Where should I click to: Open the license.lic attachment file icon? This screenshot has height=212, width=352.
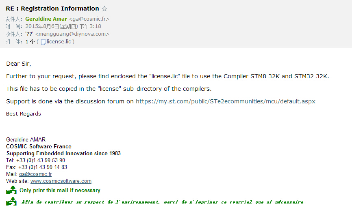[43, 42]
